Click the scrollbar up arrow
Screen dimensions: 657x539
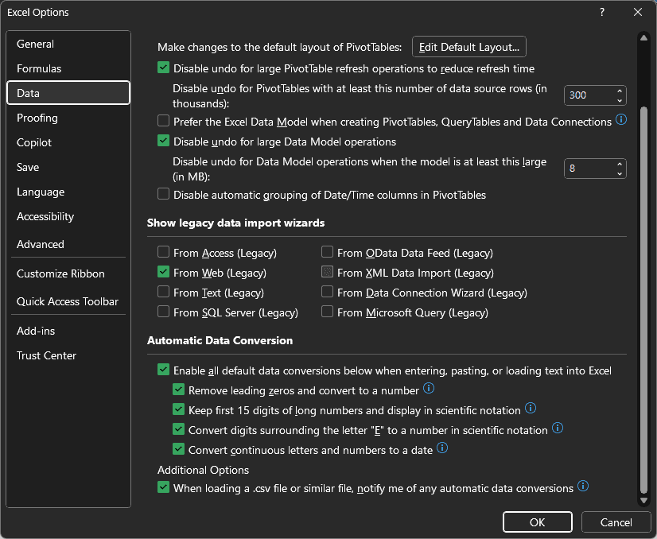click(643, 37)
